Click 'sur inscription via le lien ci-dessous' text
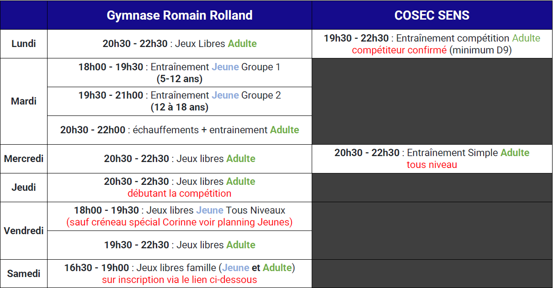The width and height of the screenshot is (553, 288). (x=180, y=280)
